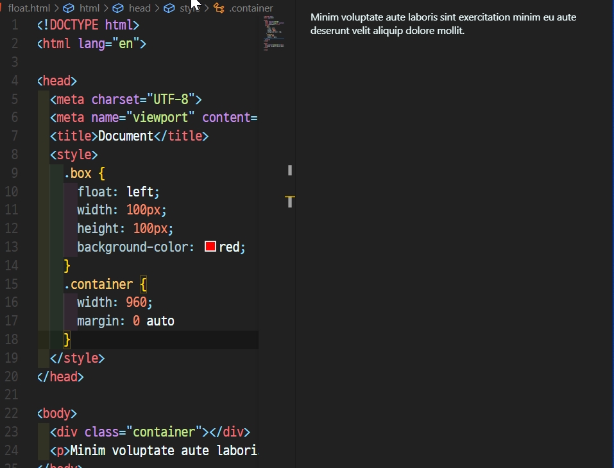Click the Document text inside the title tag
Image resolution: width=614 pixels, height=468 pixels.
click(x=126, y=135)
